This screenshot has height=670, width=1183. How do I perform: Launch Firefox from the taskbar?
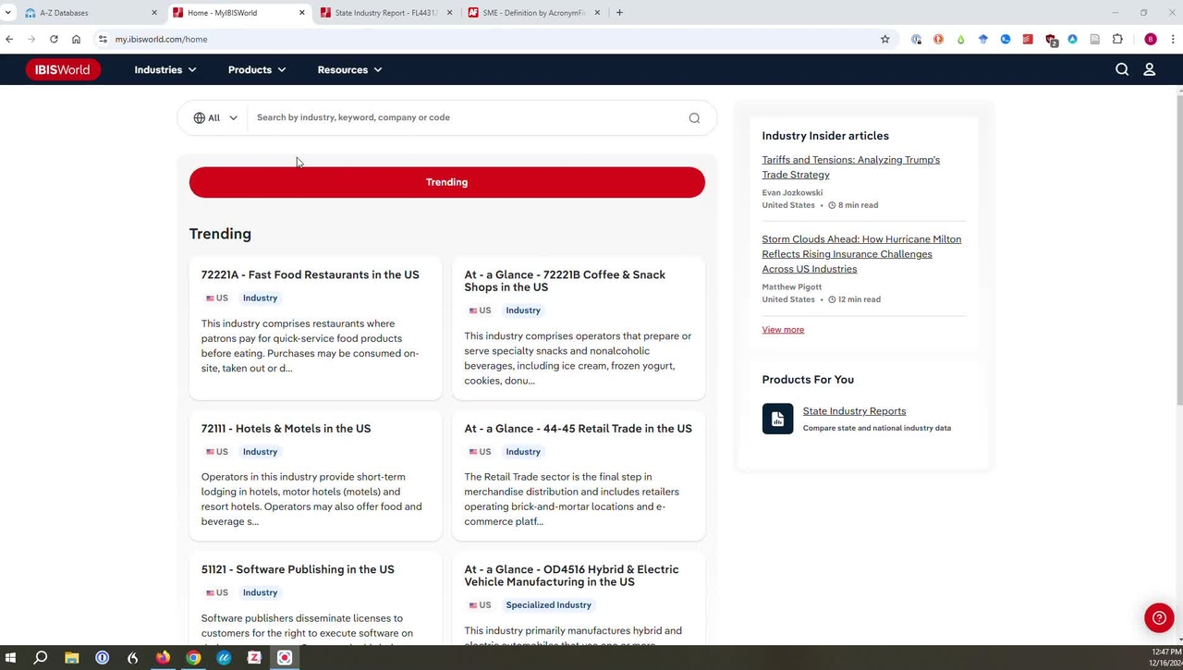[163, 658]
